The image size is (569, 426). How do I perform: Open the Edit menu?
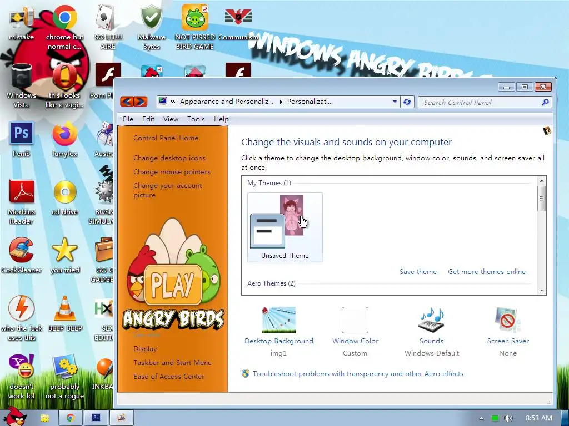tap(148, 119)
